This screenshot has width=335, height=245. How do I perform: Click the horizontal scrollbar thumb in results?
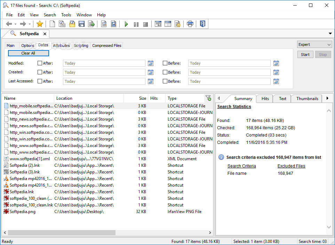[62, 232]
